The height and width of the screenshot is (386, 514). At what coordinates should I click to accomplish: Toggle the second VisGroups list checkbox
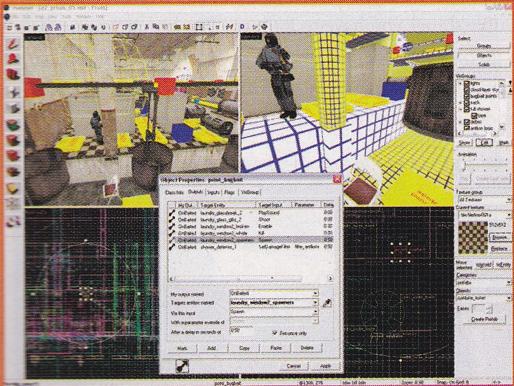[x=467, y=90]
